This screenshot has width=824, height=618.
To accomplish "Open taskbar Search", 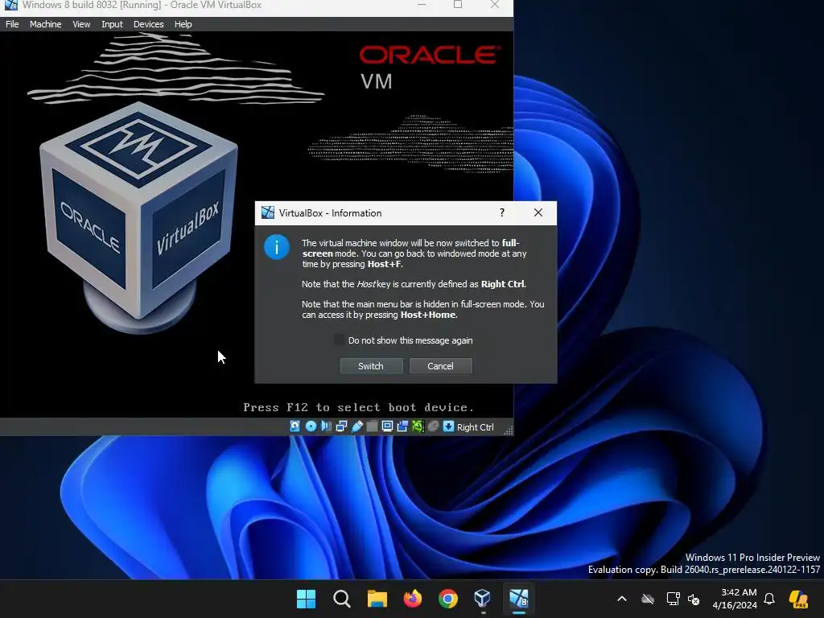I will click(x=341, y=599).
